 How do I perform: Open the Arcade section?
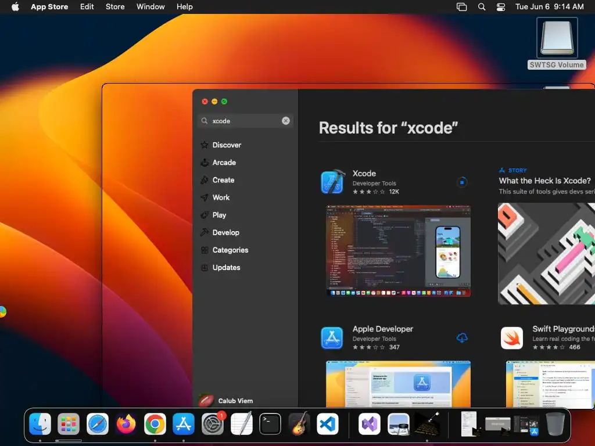(x=224, y=163)
